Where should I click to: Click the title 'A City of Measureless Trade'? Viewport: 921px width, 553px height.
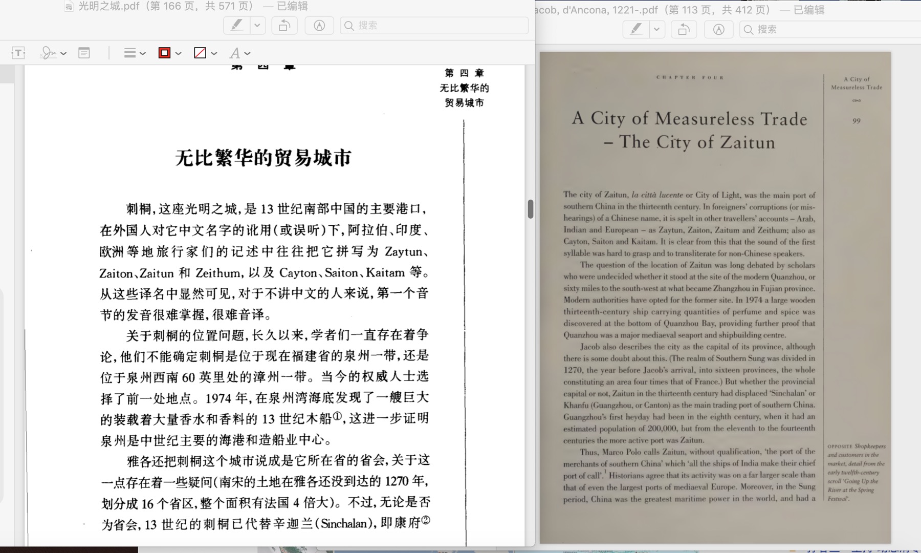tap(689, 119)
